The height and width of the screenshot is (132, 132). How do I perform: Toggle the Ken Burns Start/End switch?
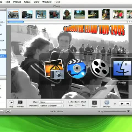[x=78, y=105]
